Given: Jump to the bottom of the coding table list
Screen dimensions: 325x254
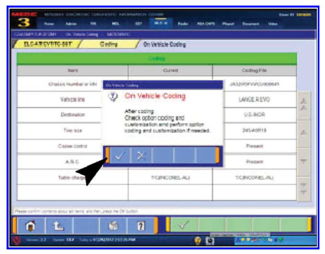Looking at the screenshot, I should (304, 189).
